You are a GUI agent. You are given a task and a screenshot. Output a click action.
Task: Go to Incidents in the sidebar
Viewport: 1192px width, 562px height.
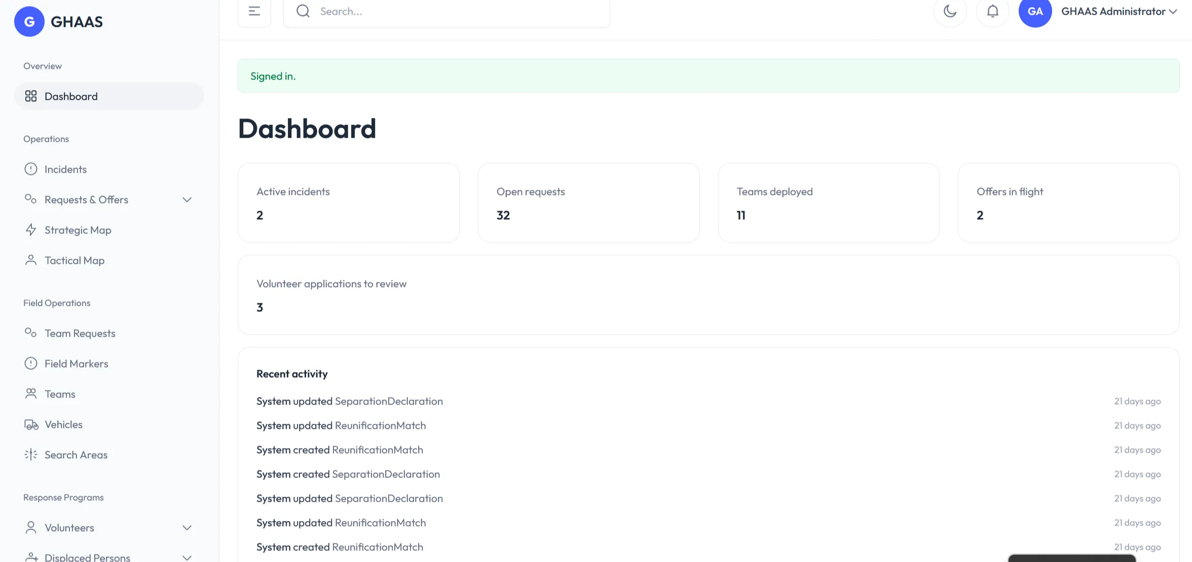pyautogui.click(x=109, y=169)
